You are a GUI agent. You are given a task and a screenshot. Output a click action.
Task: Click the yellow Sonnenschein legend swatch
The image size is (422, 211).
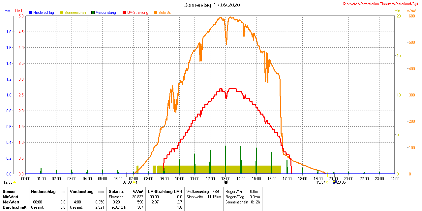click(x=62, y=13)
